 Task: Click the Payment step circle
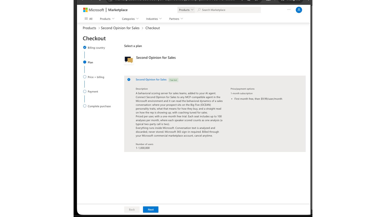[85, 91]
